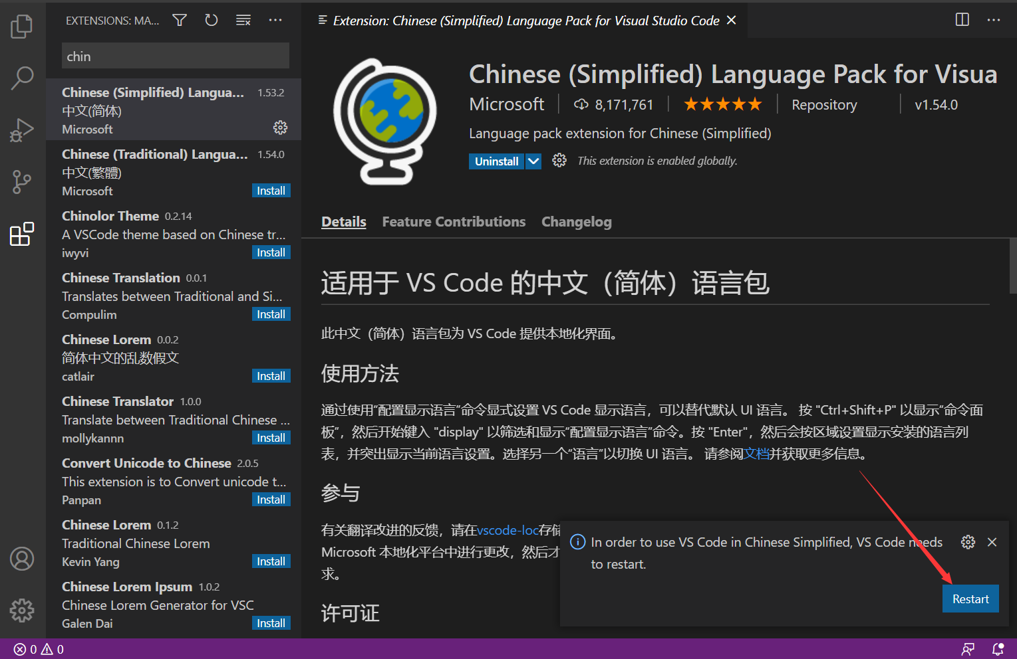
Task: Refresh the extensions list
Action: 212,21
